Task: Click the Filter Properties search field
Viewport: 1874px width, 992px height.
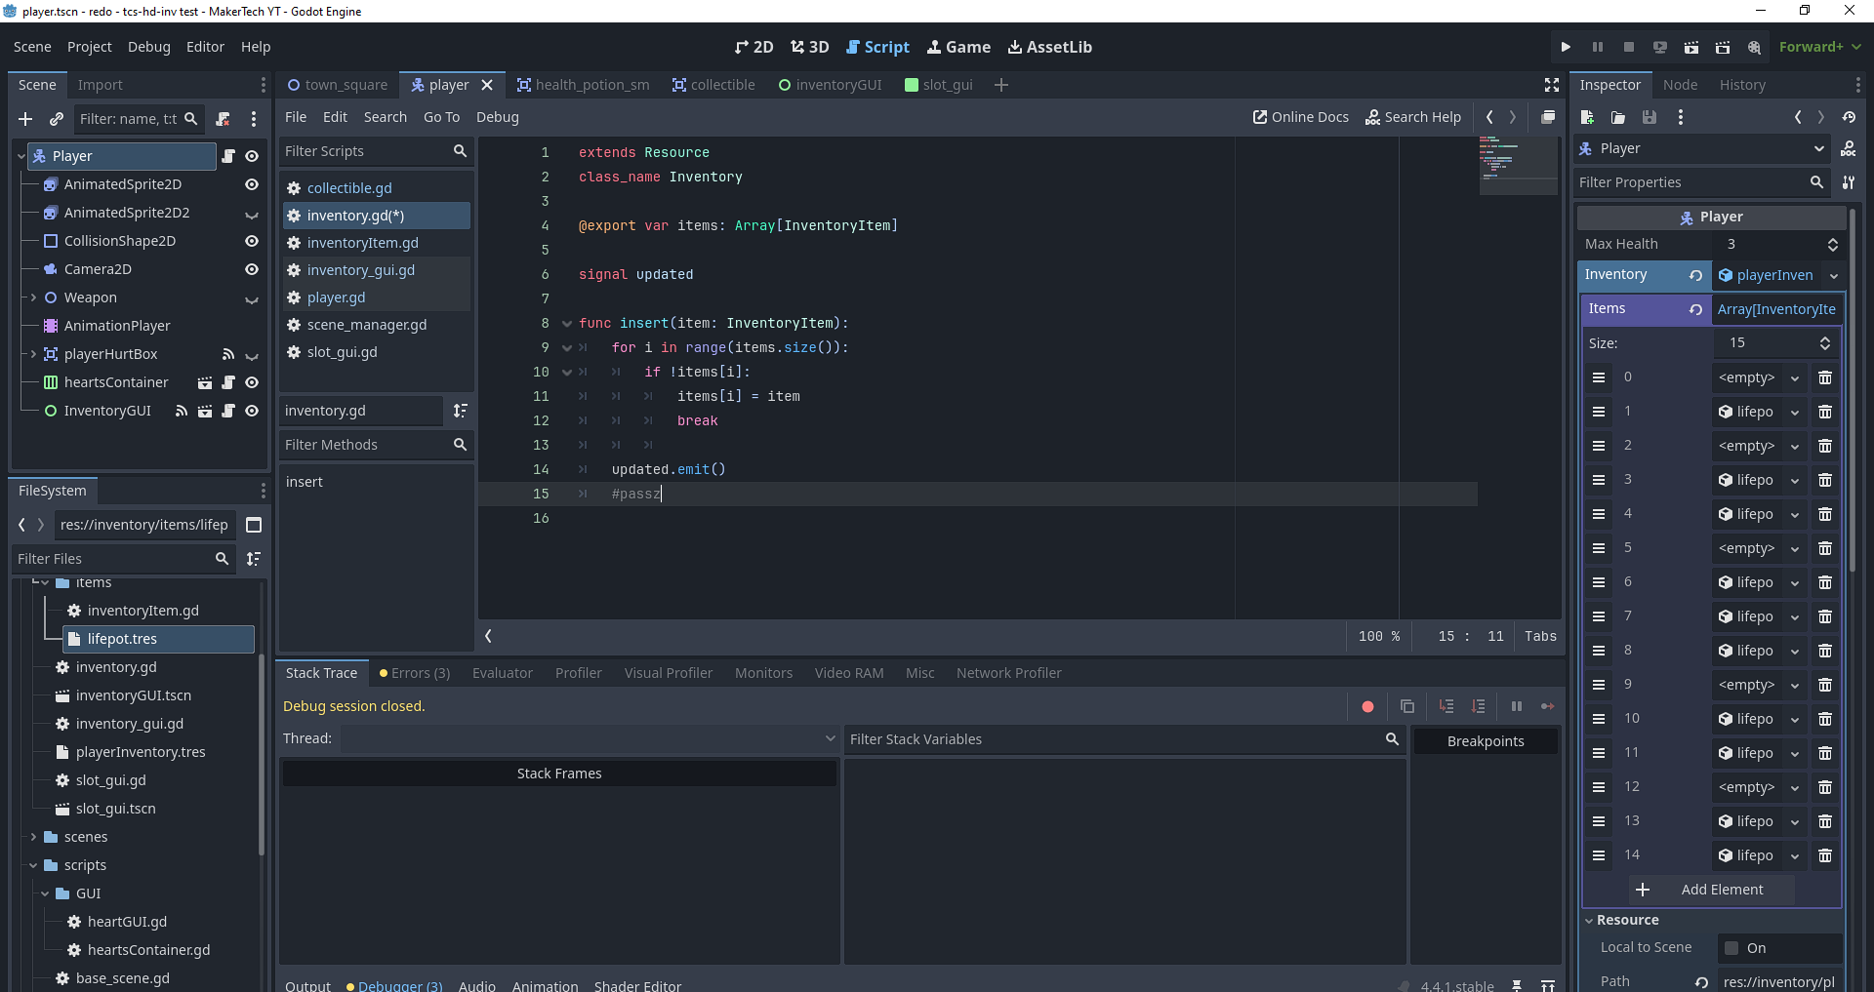Action: pyautogui.click(x=1691, y=182)
